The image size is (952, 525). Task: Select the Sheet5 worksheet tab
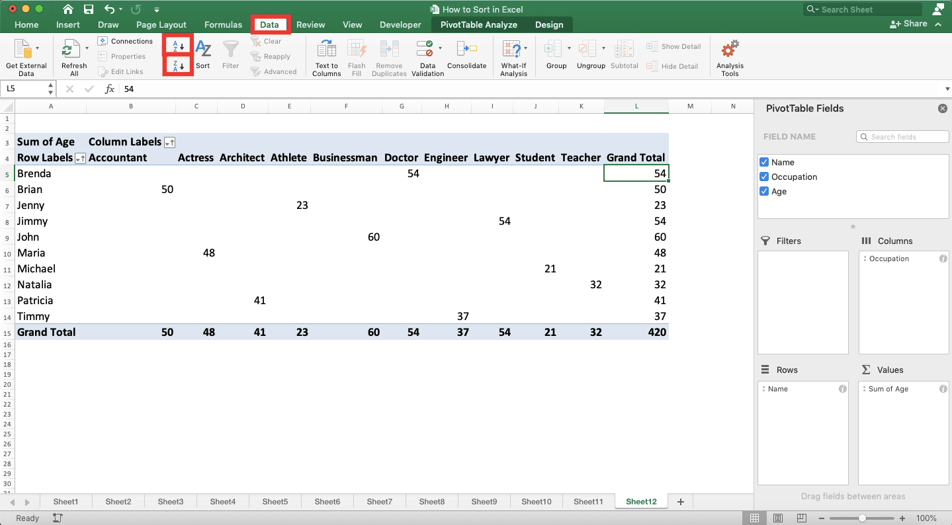275,502
